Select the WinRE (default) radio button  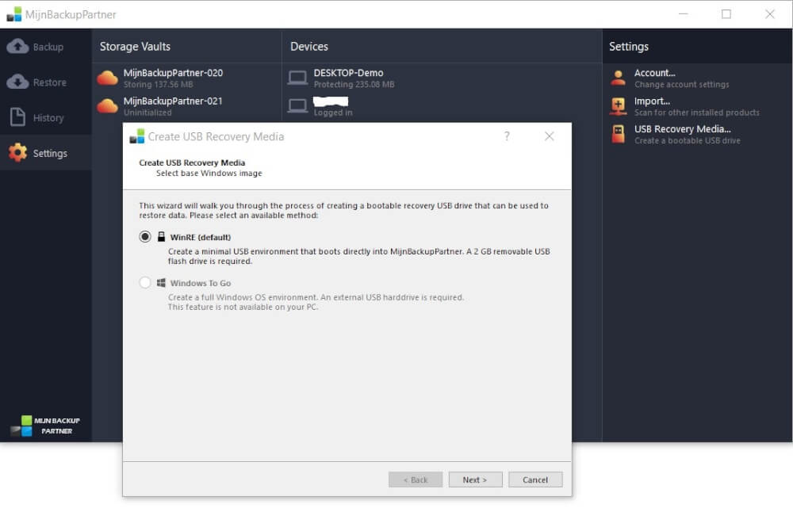pyautogui.click(x=145, y=236)
